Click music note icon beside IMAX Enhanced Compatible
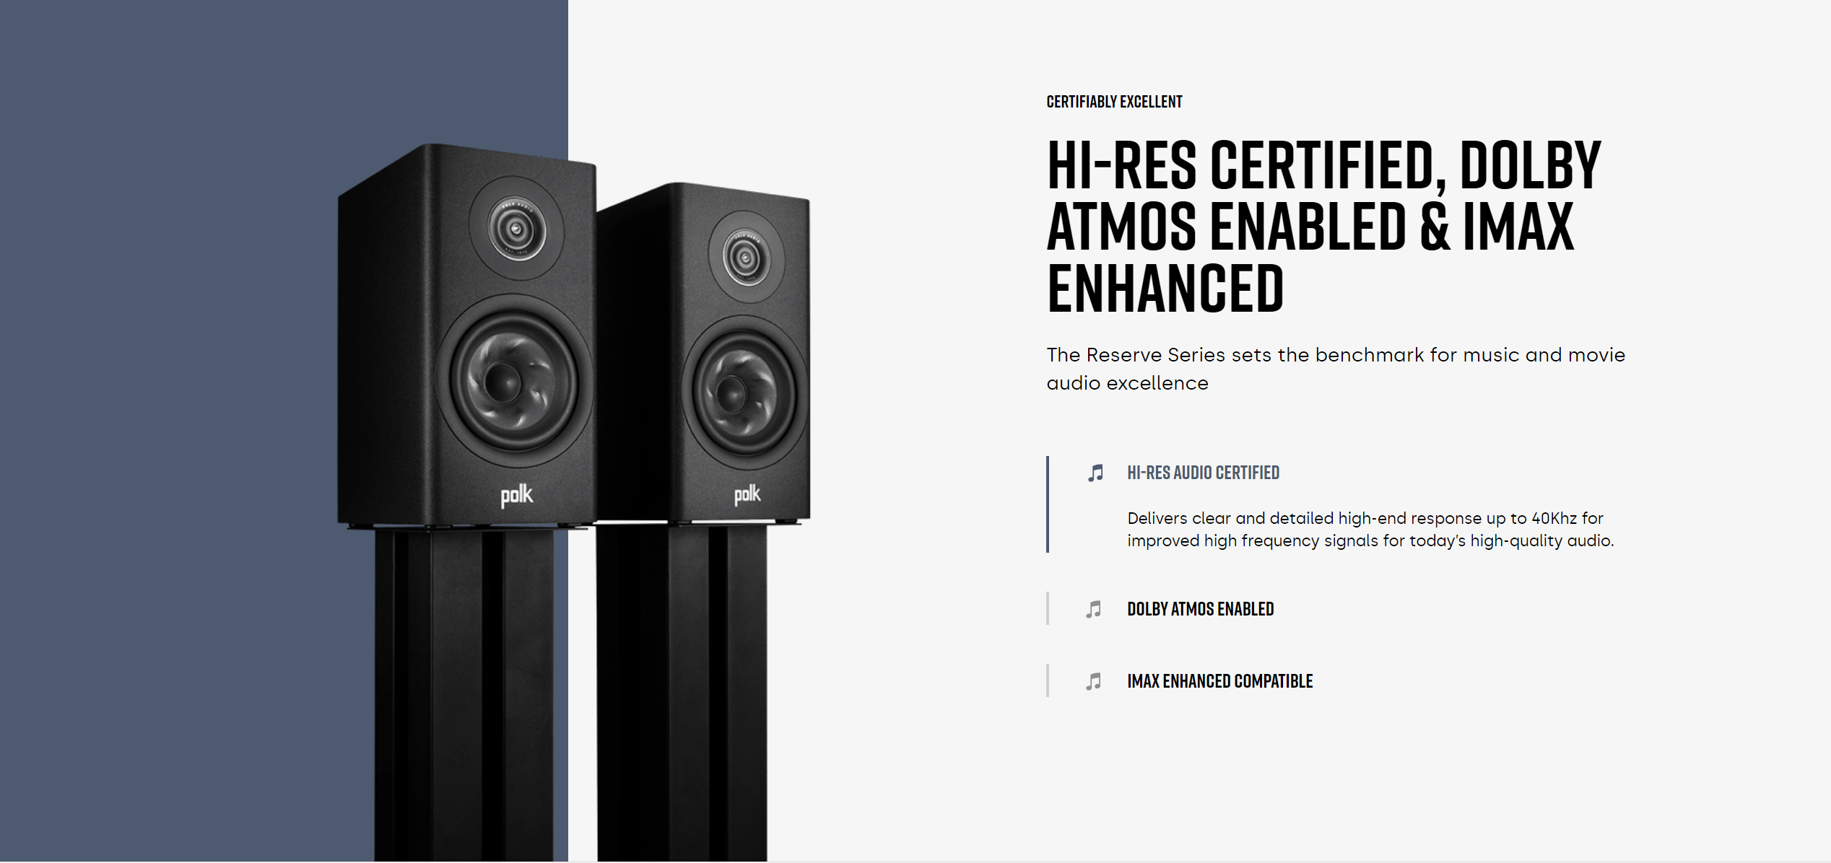The height and width of the screenshot is (863, 1831). point(1094,682)
